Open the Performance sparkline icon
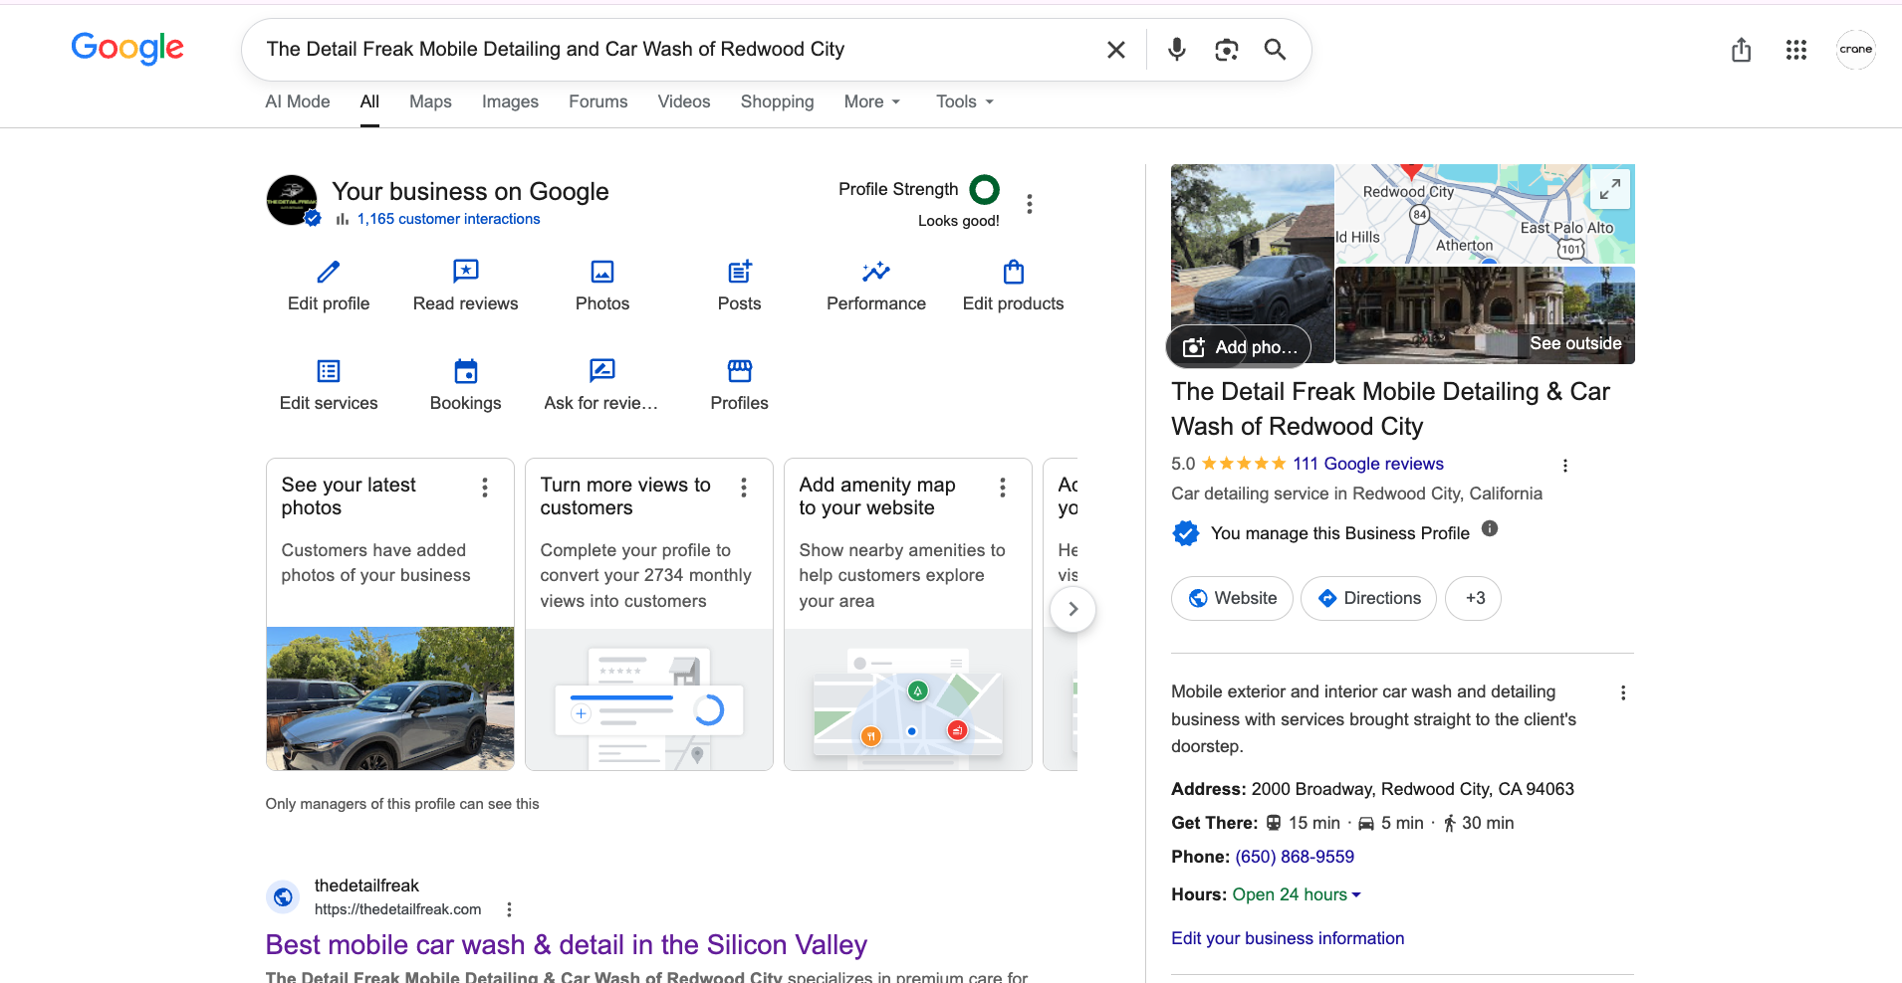Viewport: 1902px width, 983px height. [876, 272]
